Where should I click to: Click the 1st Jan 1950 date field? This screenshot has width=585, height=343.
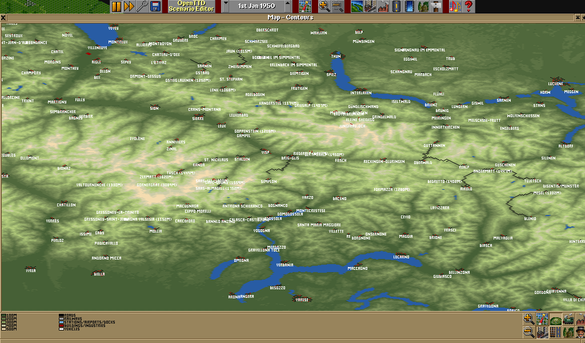[x=257, y=6]
